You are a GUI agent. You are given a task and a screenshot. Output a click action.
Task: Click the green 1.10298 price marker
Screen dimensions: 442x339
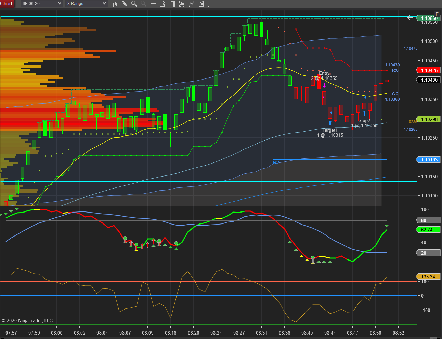(428, 119)
